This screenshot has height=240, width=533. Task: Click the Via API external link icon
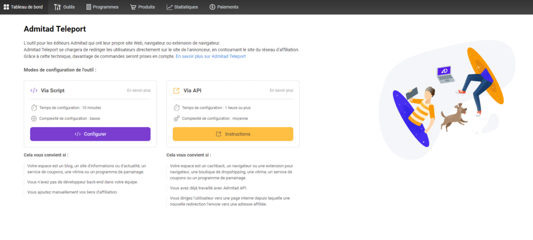176,90
